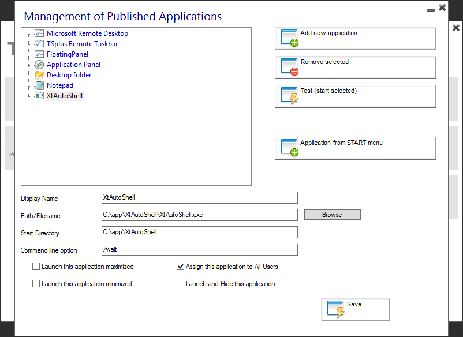Viewport: 463px width, 337px height.
Task: Click the Notepad icon in application list
Action: (39, 85)
